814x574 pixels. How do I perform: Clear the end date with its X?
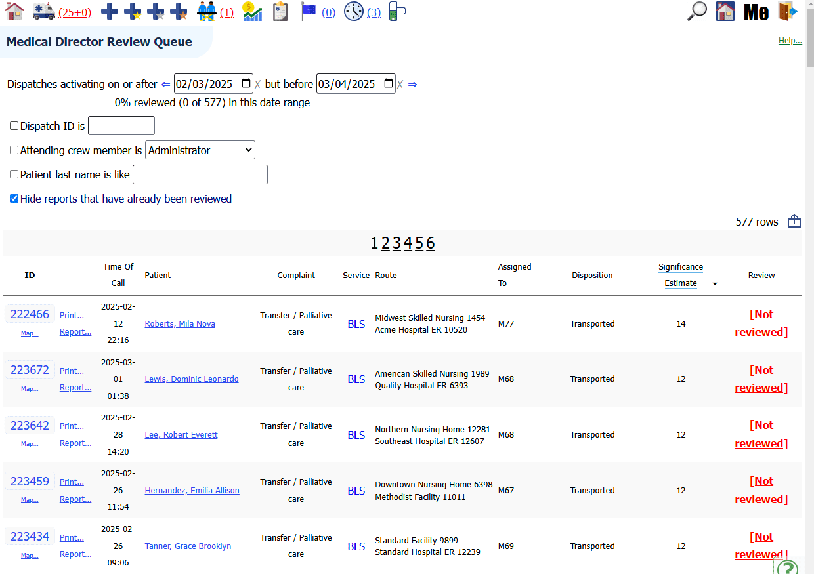point(400,85)
